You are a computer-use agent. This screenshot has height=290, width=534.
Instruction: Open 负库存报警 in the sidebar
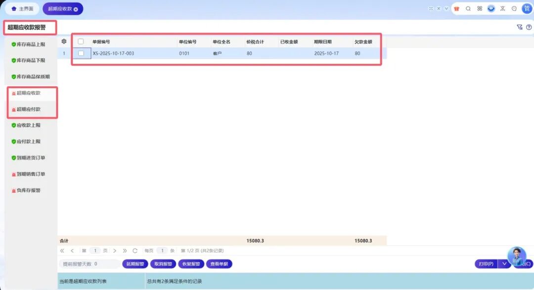(x=29, y=190)
